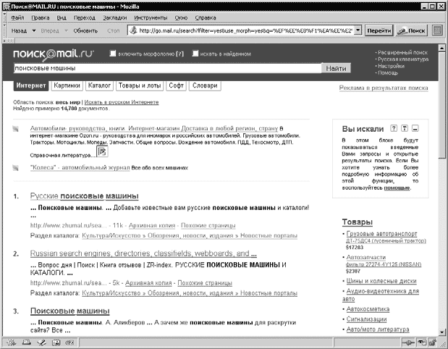Click Архивная копия under first result
The height and width of the screenshot is (349, 448).
pos(152,225)
